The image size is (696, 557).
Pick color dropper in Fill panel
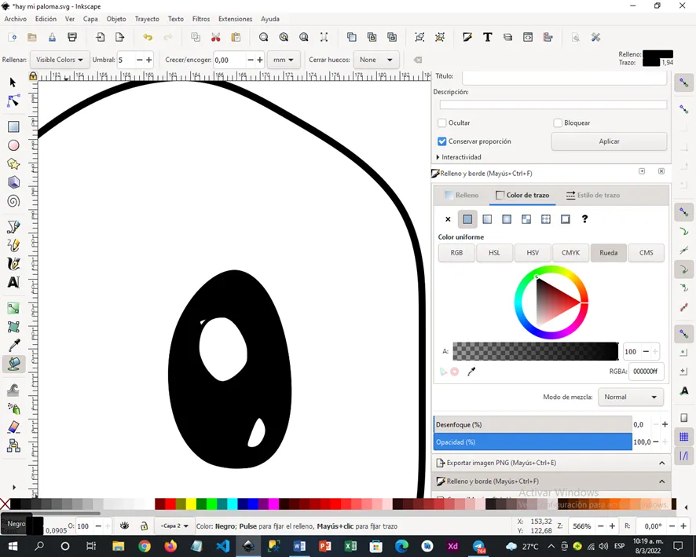coord(471,372)
